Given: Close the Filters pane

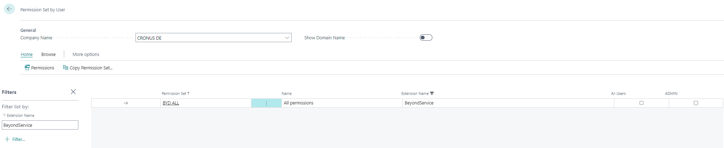Looking at the screenshot, I should [x=73, y=92].
